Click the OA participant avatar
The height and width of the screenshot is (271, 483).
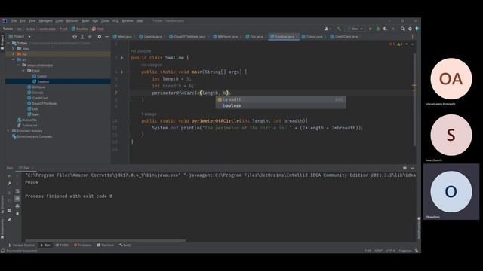pyautogui.click(x=451, y=78)
